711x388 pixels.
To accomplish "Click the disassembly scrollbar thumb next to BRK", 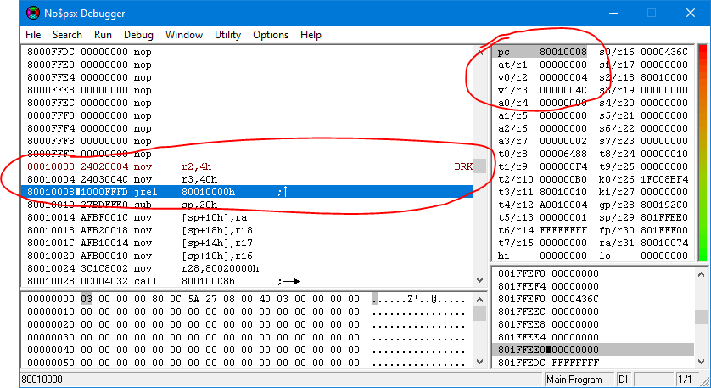I will [x=481, y=166].
